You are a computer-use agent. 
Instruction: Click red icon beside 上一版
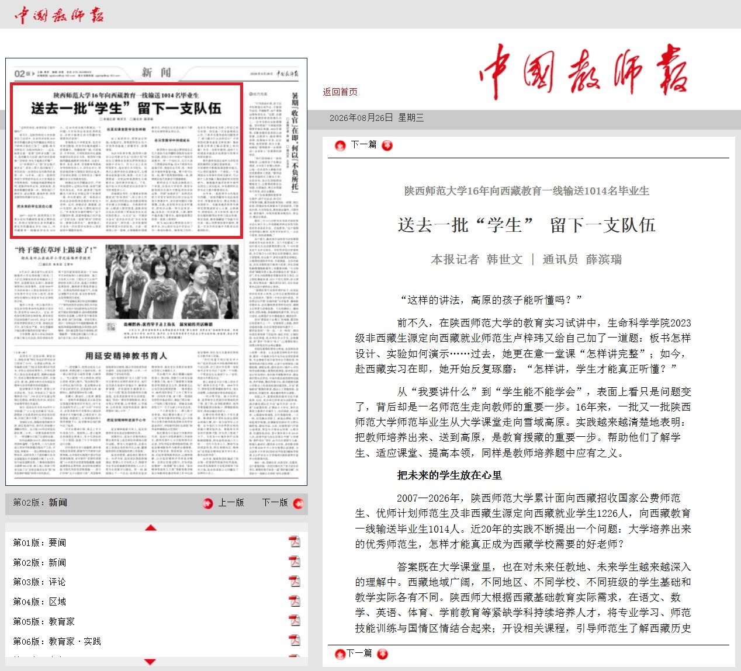click(207, 503)
